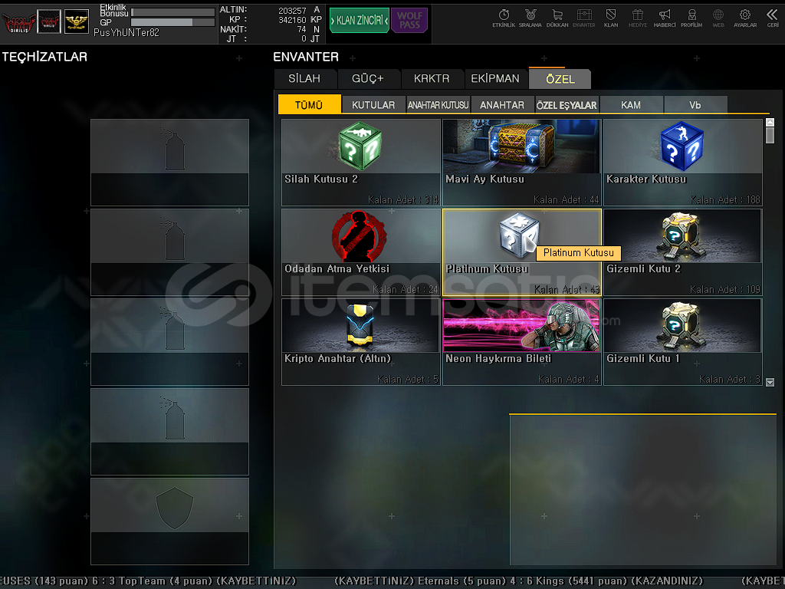
Task: Open the Ayarlar settings gear
Action: 745,18
